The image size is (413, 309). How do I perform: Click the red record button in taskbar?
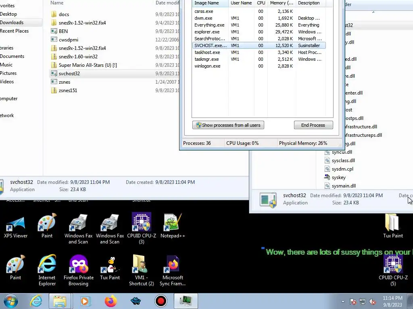pos(161,301)
